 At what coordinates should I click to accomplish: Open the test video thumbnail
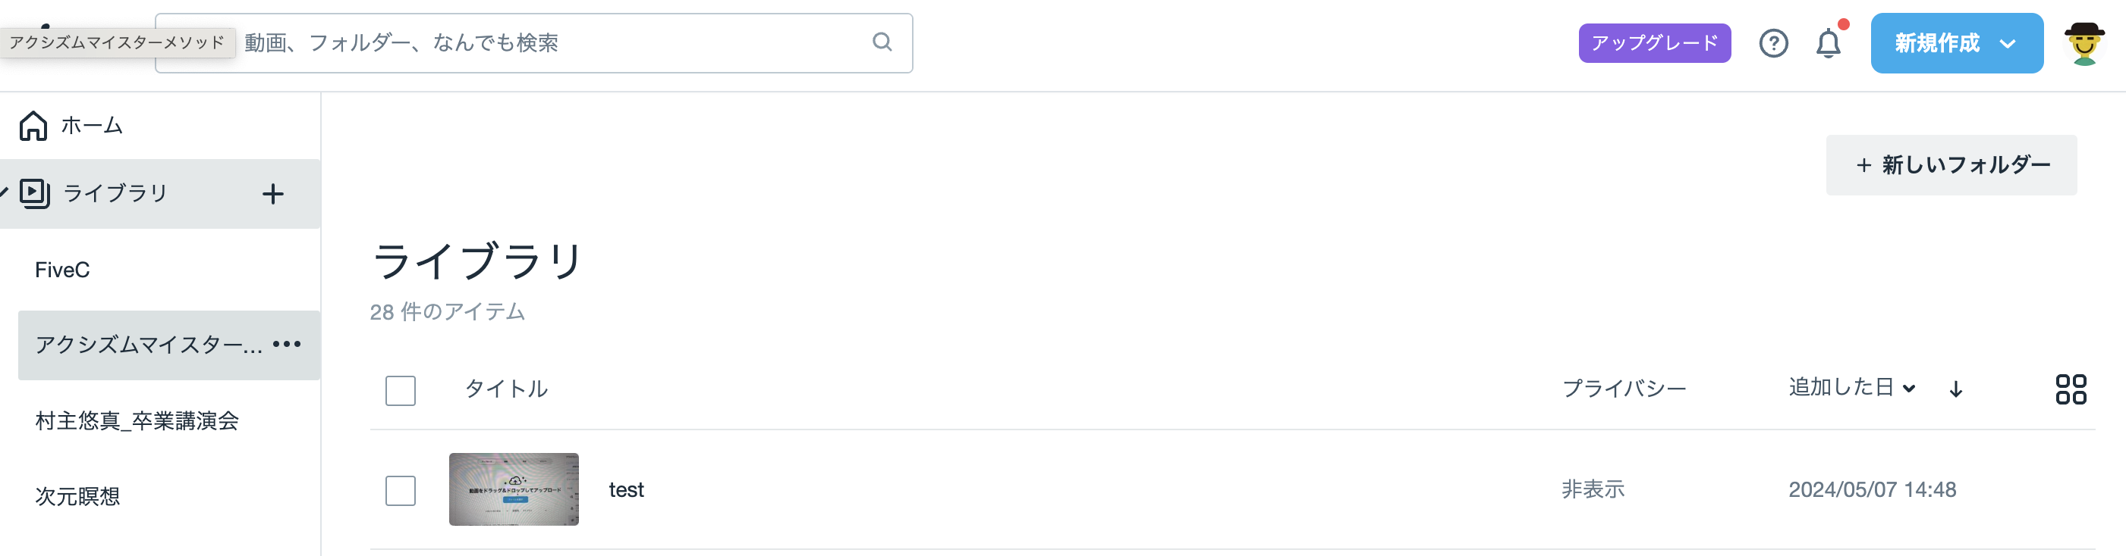(x=514, y=489)
